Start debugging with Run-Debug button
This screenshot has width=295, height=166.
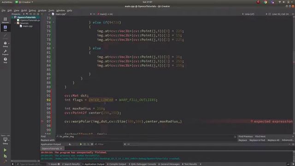point(5,156)
